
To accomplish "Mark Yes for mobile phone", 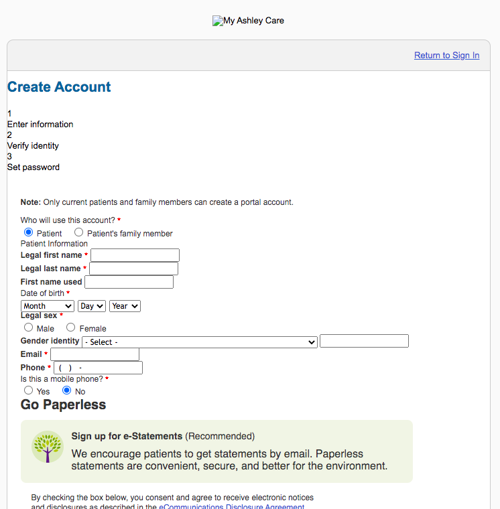I will click(29, 390).
